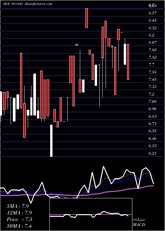Click the 7.33 price axis label
Viewport: 165px width, 231px height.
coord(152,87)
